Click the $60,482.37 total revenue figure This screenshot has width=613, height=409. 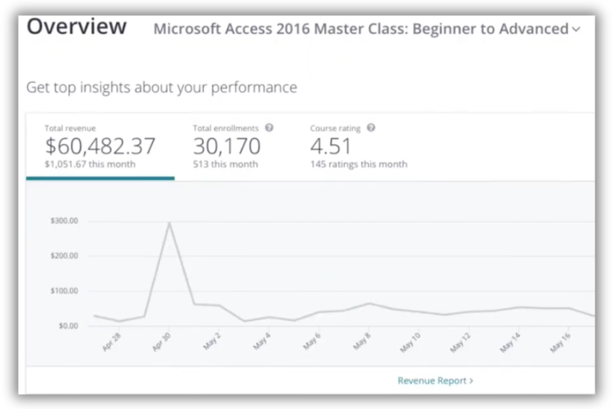[x=100, y=146]
